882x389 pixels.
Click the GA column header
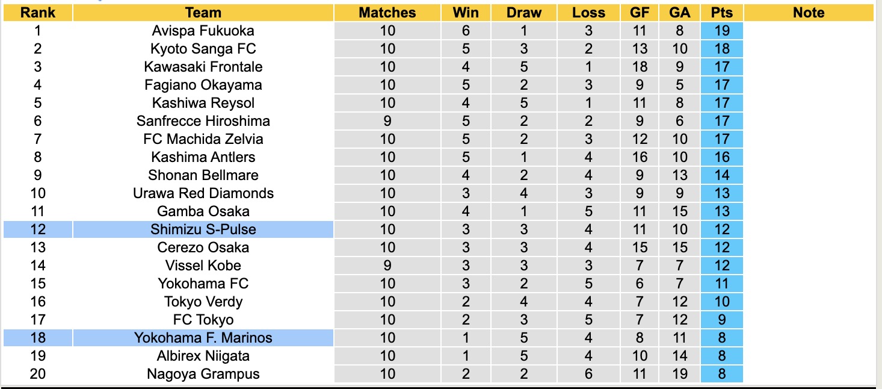(x=679, y=13)
